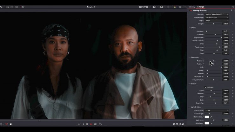
Task: Open Moving Shadows options menu icon
Action: pos(232,10)
